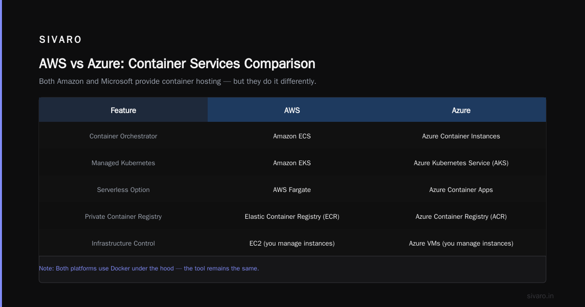Select the Private Container Registry label

(x=123, y=216)
